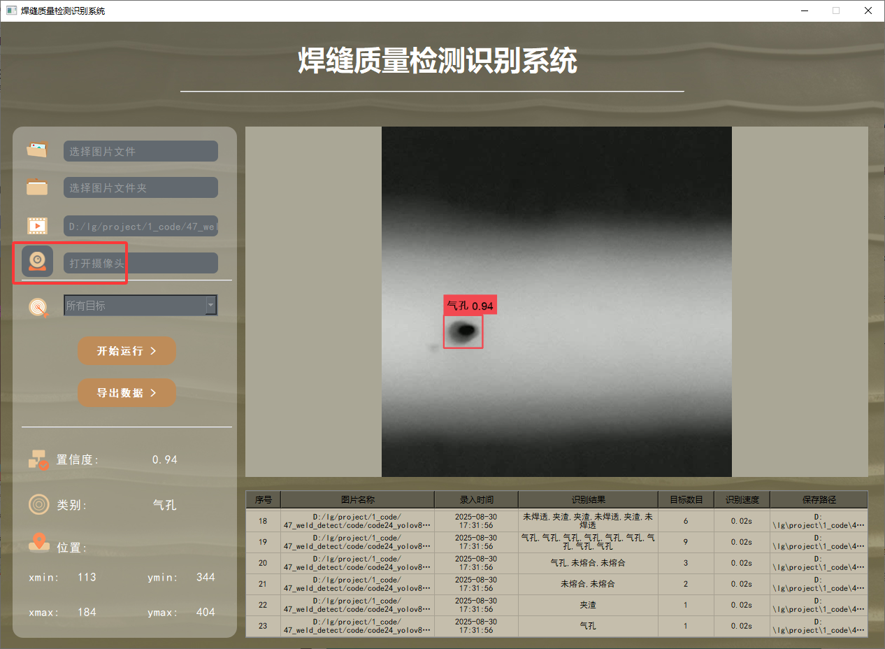
Task: Click the 保存路径 column header
Action: [819, 499]
